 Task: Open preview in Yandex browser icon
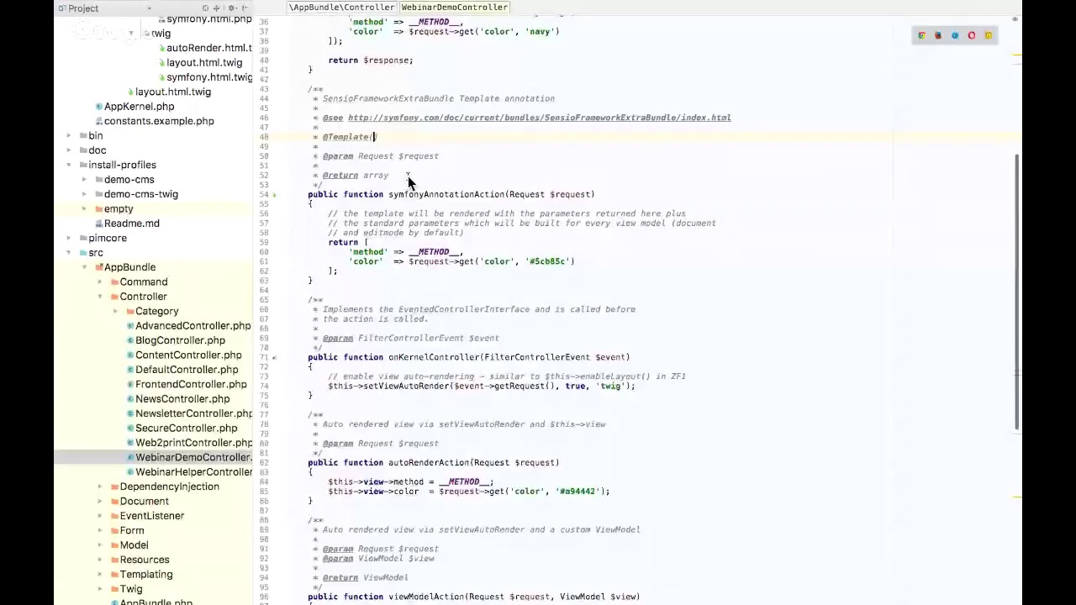pyautogui.click(x=989, y=35)
